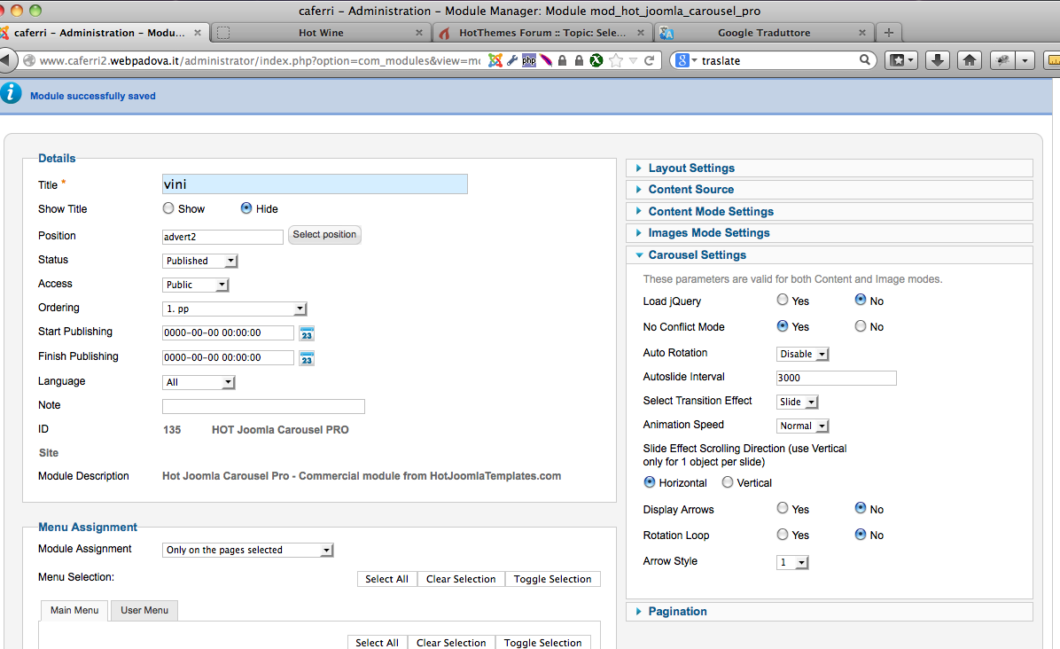
Task: Open the Main Menu tab
Action: pyautogui.click(x=74, y=611)
